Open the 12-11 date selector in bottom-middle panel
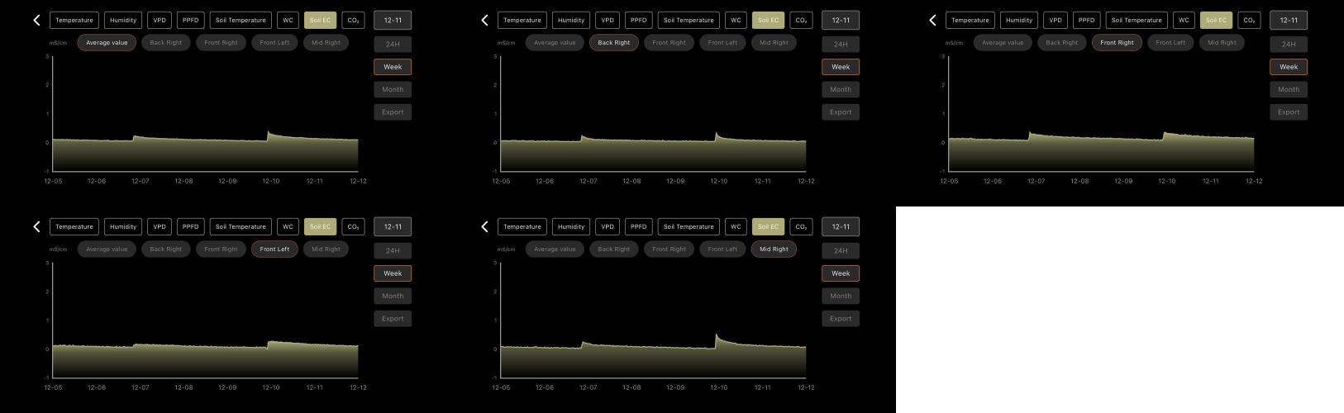Screen dimensions: 1344x413 click(841, 227)
